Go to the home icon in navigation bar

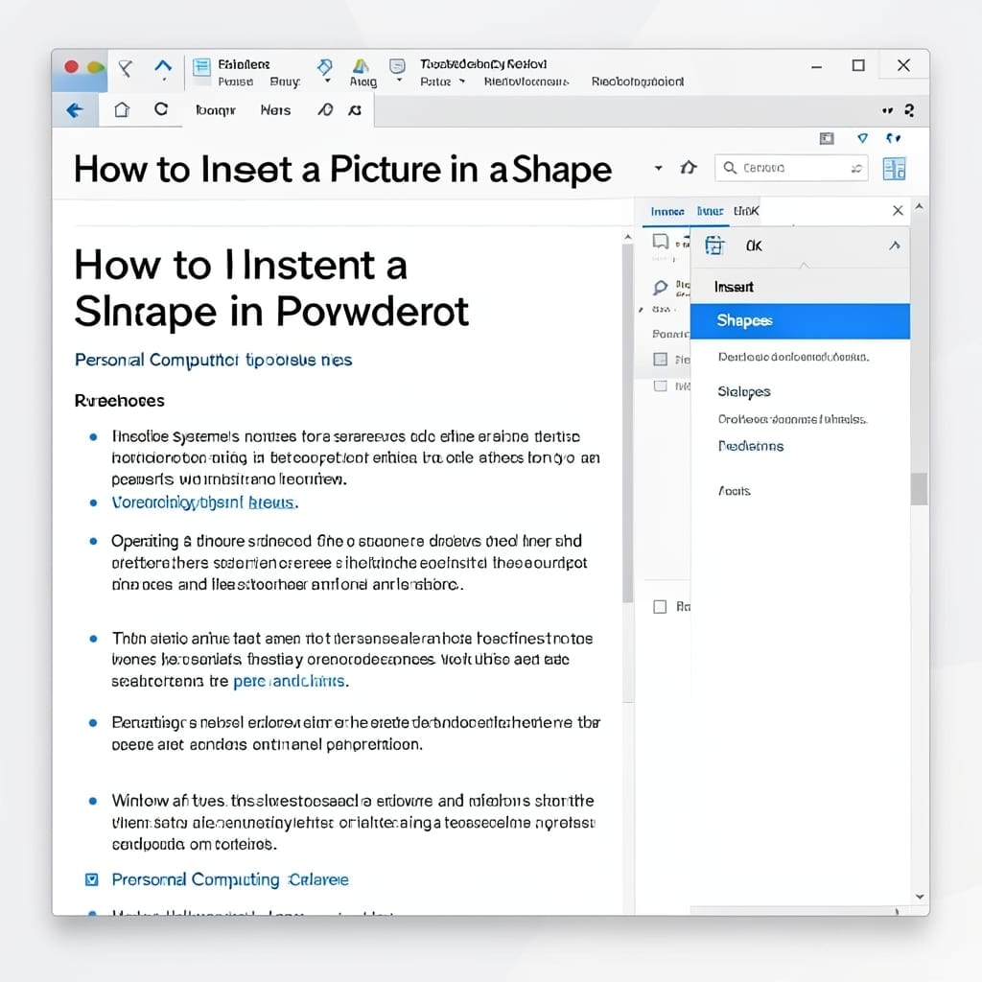tap(122, 109)
